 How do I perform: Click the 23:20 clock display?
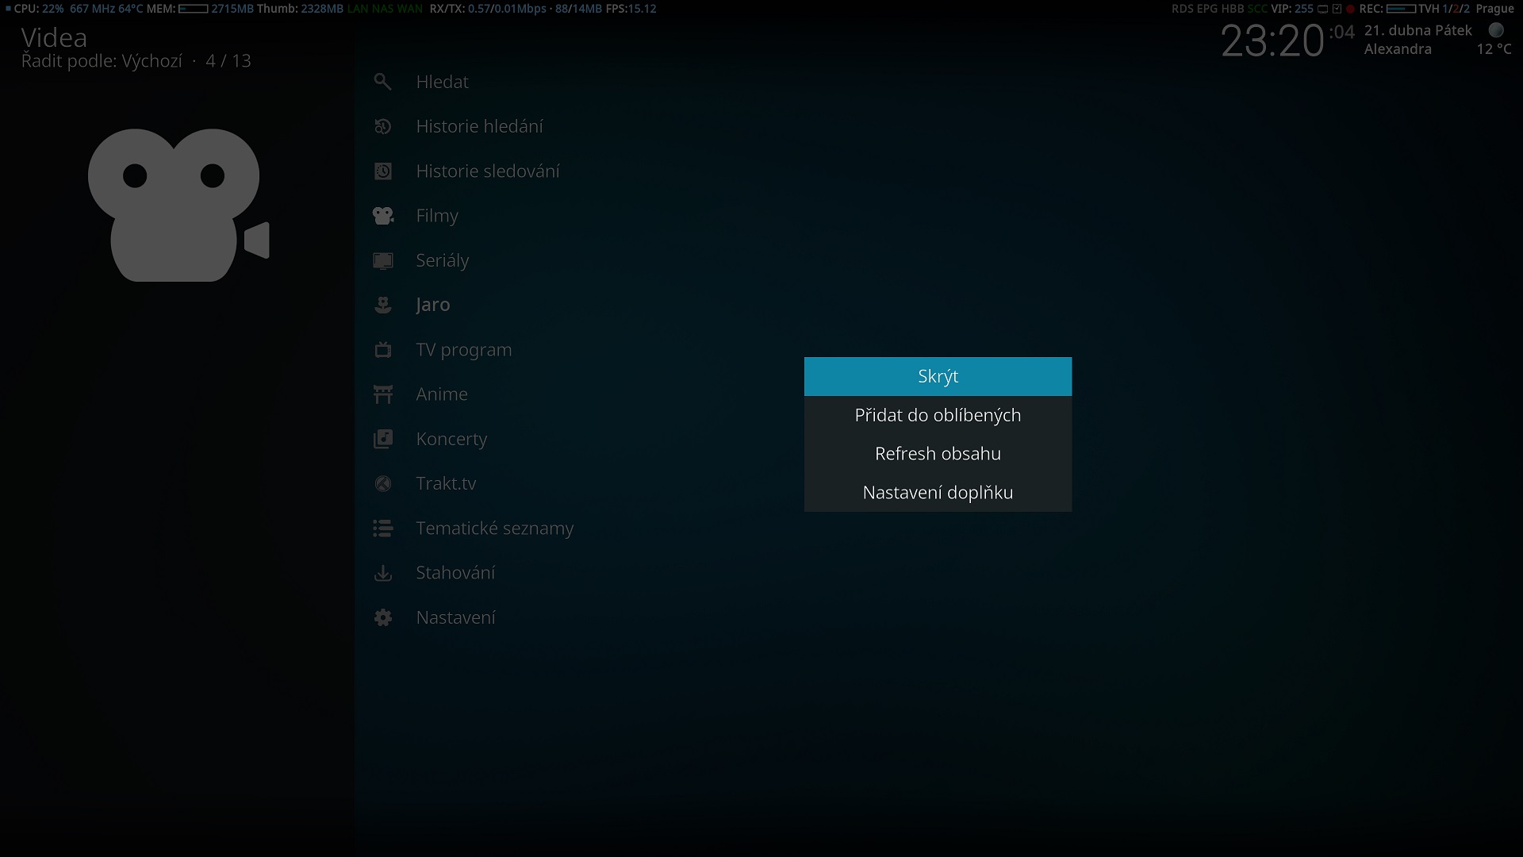[x=1272, y=41]
